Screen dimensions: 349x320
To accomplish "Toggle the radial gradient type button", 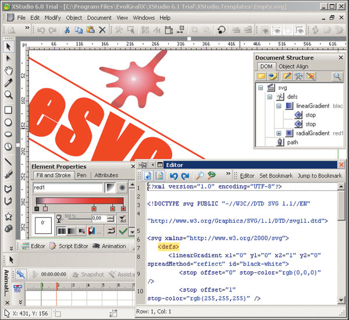I will click(122, 188).
